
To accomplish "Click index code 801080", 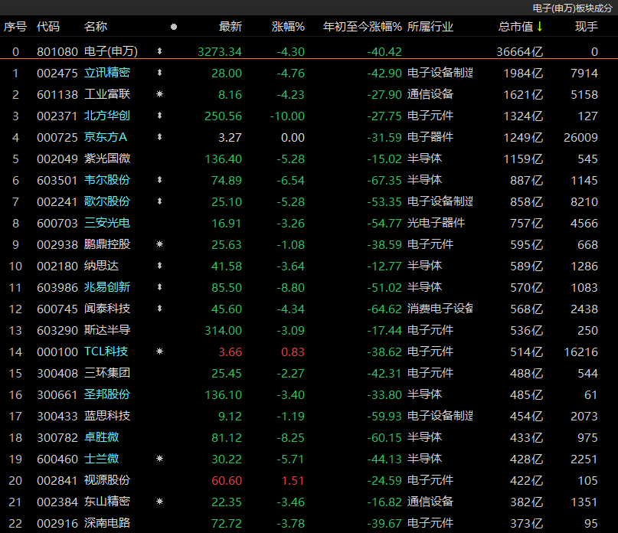I will [x=57, y=51].
